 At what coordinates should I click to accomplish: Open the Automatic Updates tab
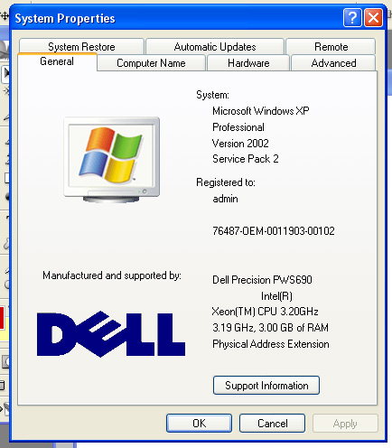[x=215, y=46]
